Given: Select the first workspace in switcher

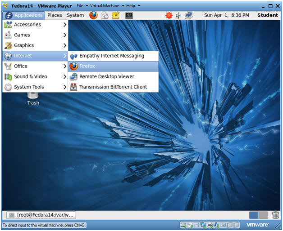Looking at the screenshot, I should click(254, 215).
